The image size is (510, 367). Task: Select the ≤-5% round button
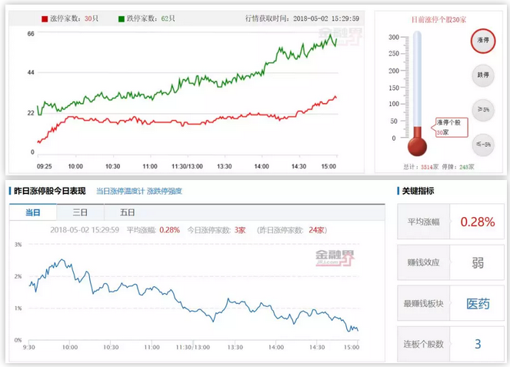tap(482, 143)
